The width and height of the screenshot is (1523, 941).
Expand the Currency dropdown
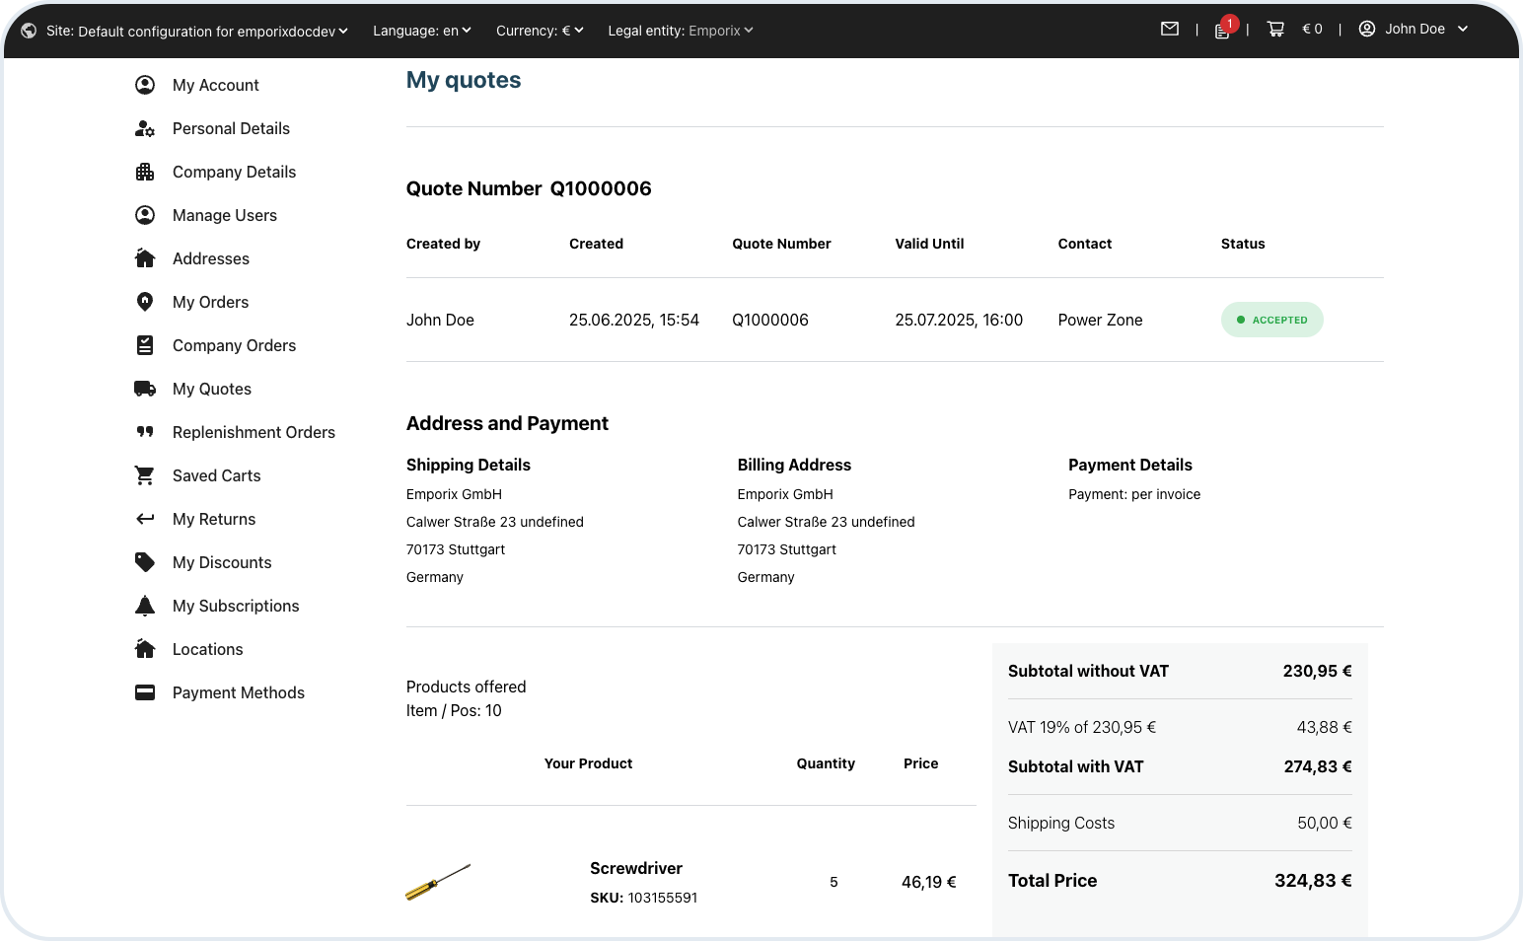540,31
